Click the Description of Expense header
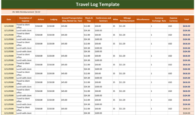This screenshot has width=195, height=115. [25, 19]
